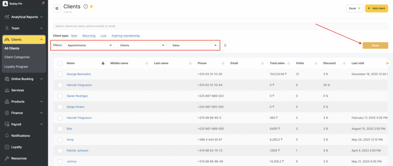The image size is (393, 166).
Task: Click the orange column settings gear icon
Action: 387,63
